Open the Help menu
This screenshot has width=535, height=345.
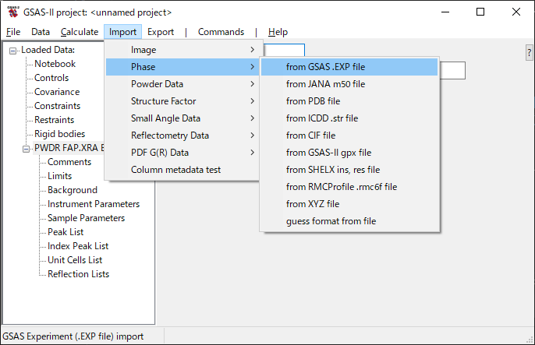click(278, 32)
